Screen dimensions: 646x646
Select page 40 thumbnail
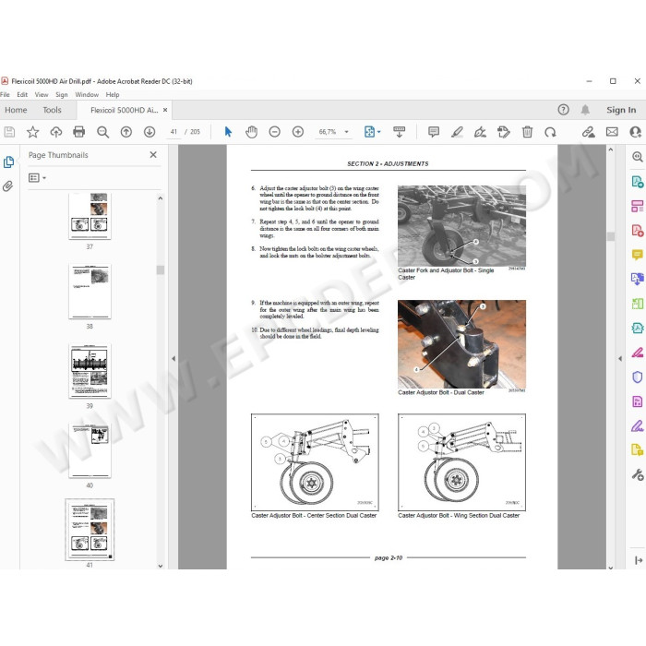[x=90, y=450]
